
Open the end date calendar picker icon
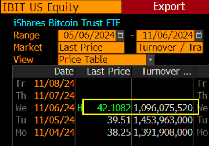199,35
